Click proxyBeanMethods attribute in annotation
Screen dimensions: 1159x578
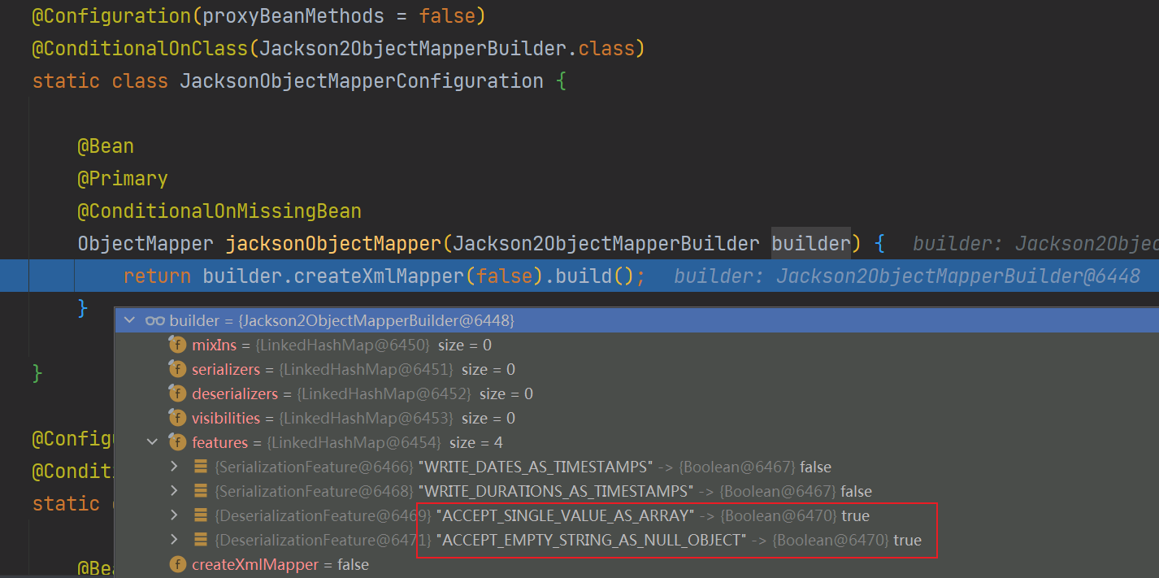293,15
